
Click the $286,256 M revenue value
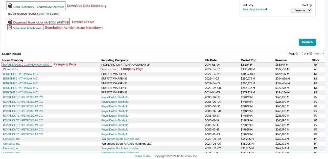click(x=282, y=92)
